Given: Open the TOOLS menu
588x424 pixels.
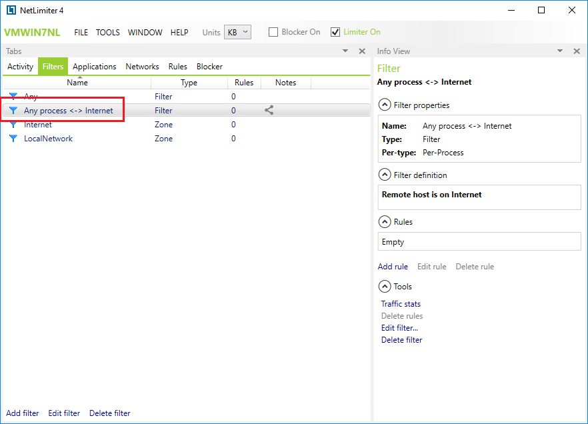Looking at the screenshot, I should point(108,33).
